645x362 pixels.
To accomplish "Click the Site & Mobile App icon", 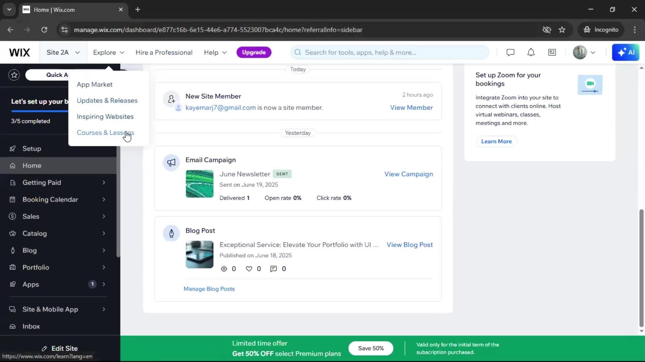I will point(12,309).
